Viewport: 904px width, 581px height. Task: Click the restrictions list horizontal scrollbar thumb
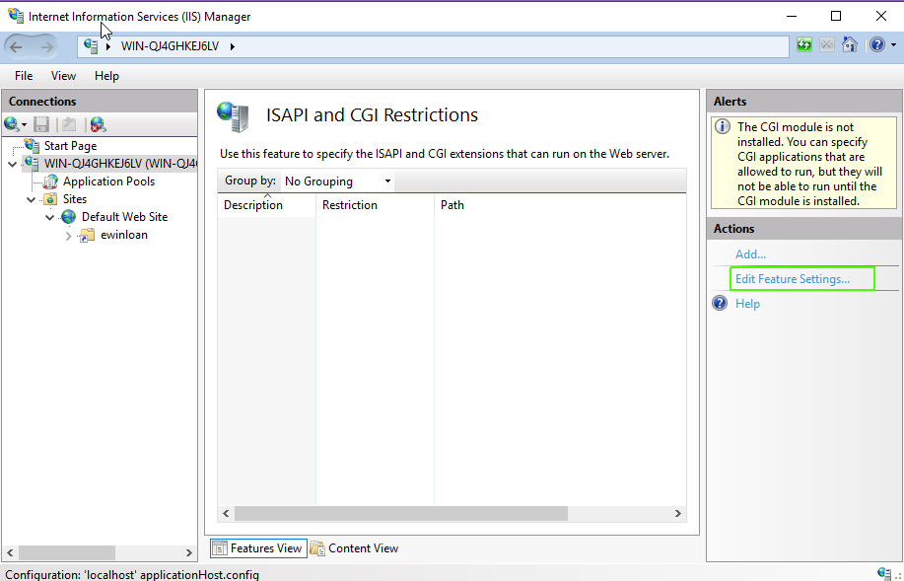pyautogui.click(x=401, y=514)
